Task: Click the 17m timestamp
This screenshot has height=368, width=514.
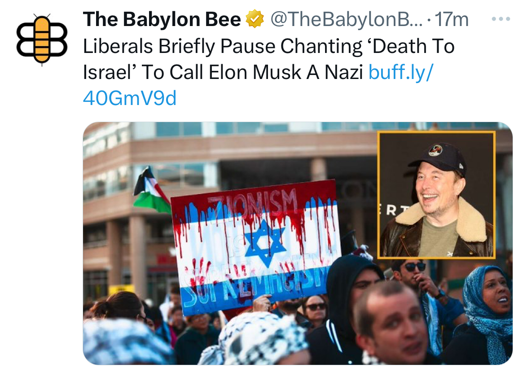Action: [x=452, y=20]
